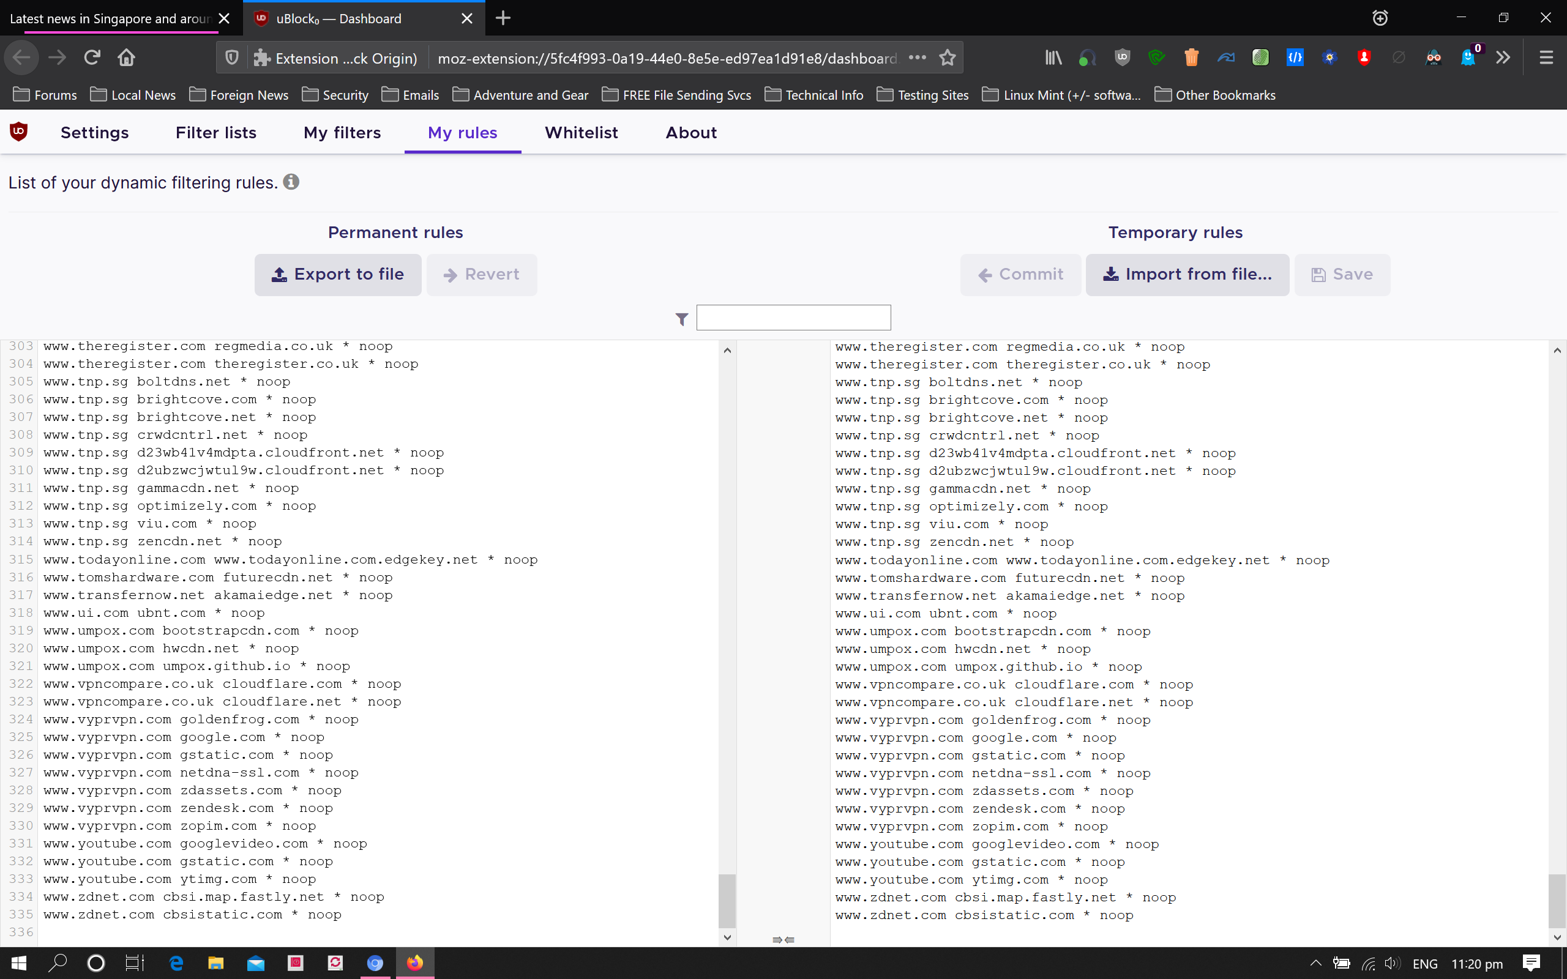
Task: Open the Ghostery ghost extension icon
Action: [1468, 58]
